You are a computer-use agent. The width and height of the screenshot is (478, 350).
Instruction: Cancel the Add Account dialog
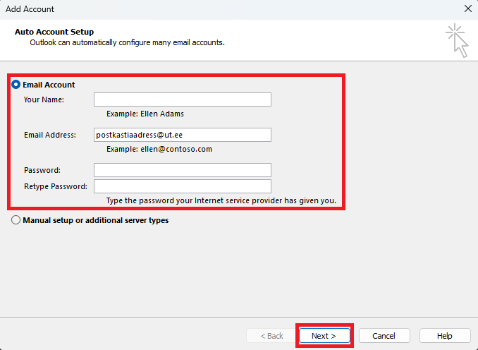384,336
